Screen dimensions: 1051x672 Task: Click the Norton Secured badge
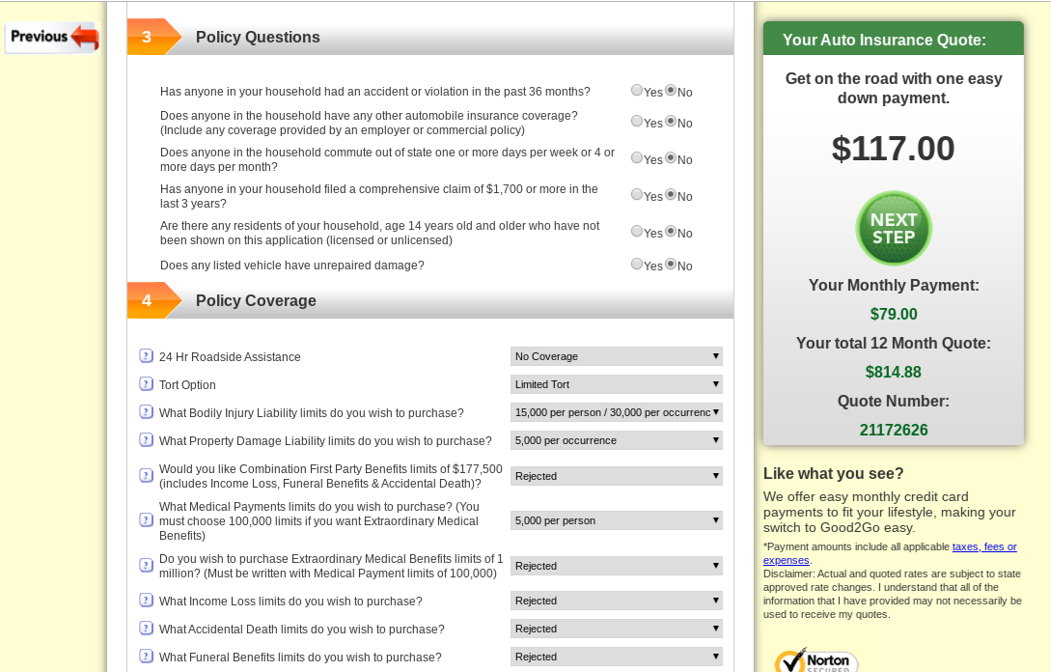[x=816, y=660]
